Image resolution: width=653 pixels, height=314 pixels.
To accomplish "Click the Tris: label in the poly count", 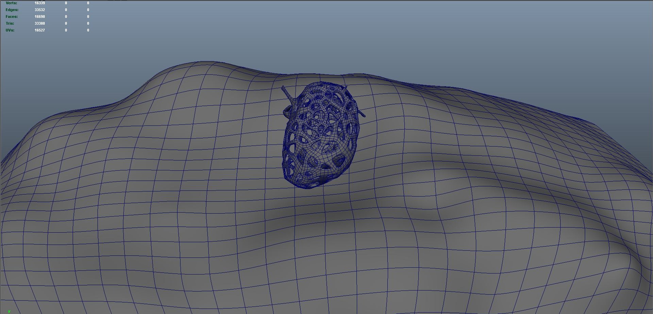I will (10, 23).
